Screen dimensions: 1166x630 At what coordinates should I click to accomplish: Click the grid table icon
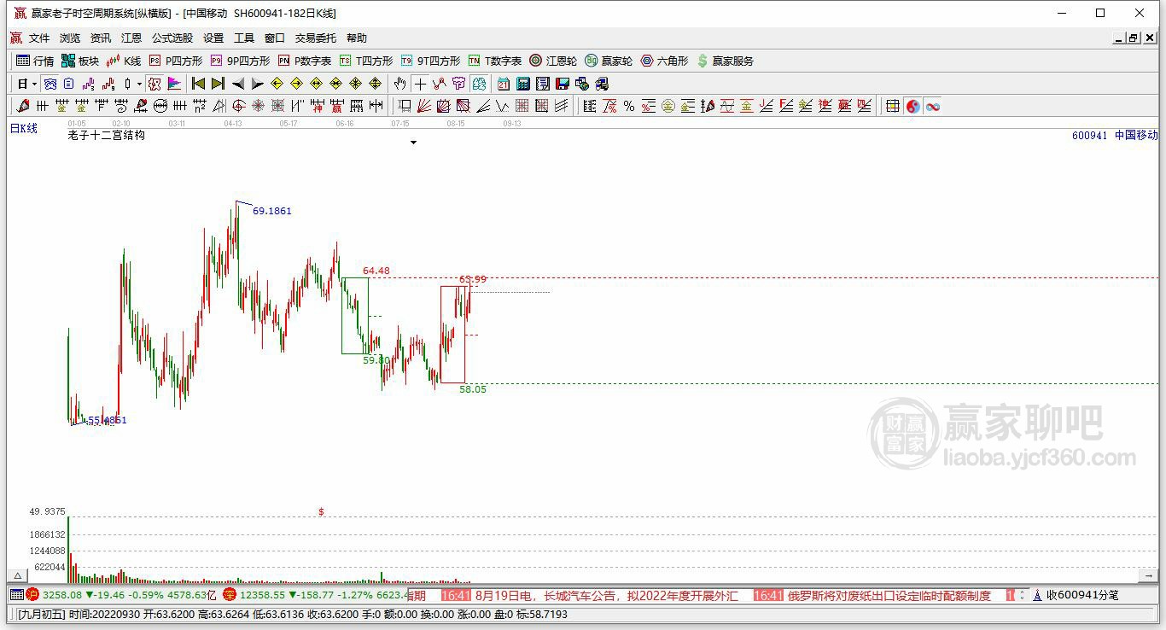pyautogui.click(x=893, y=106)
